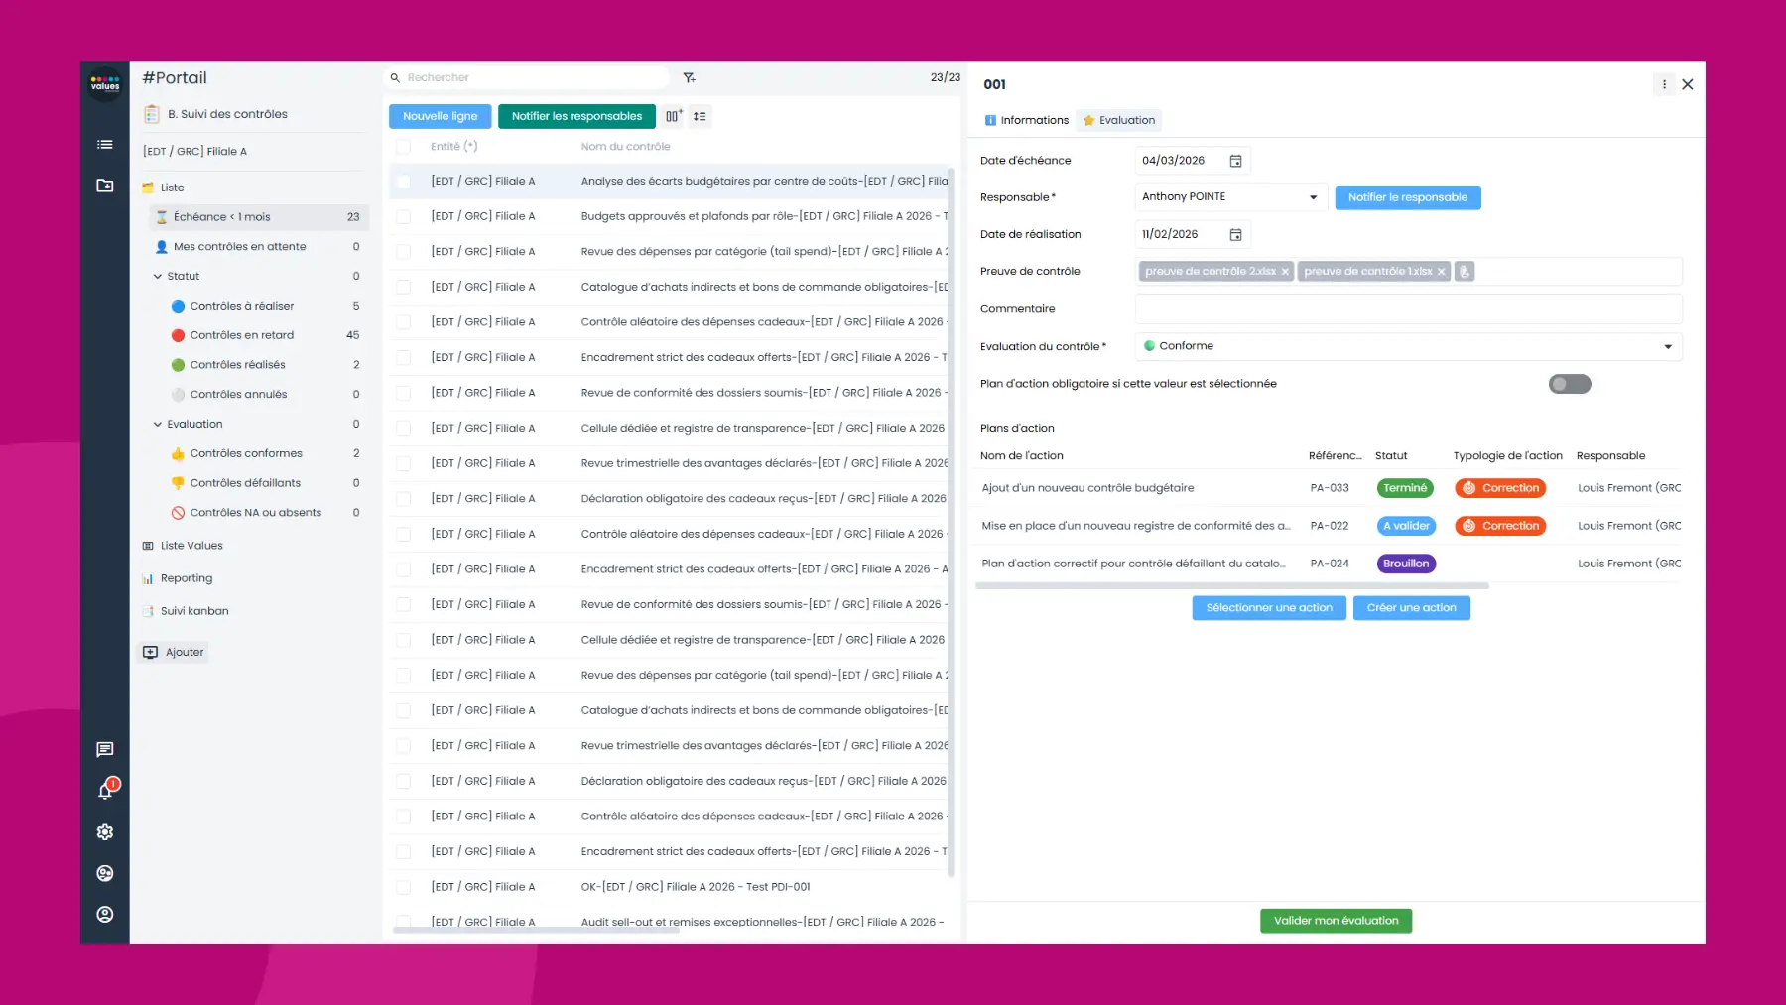Viewport: 1786px width, 1005px height.
Task: Open the three-dot menu in the 001 panel
Action: [x=1664, y=84]
